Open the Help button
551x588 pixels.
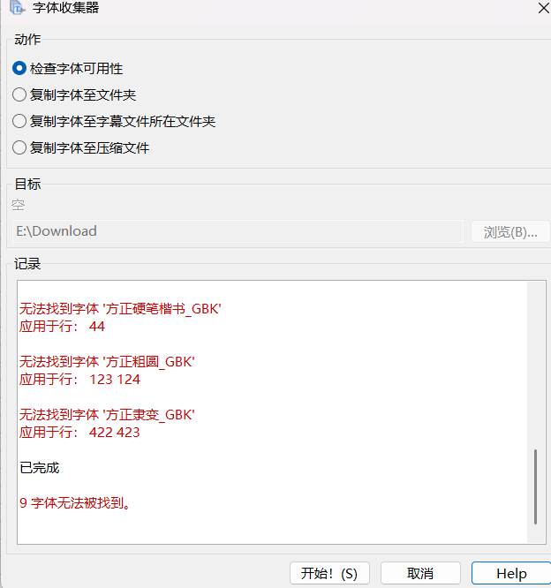(511, 573)
